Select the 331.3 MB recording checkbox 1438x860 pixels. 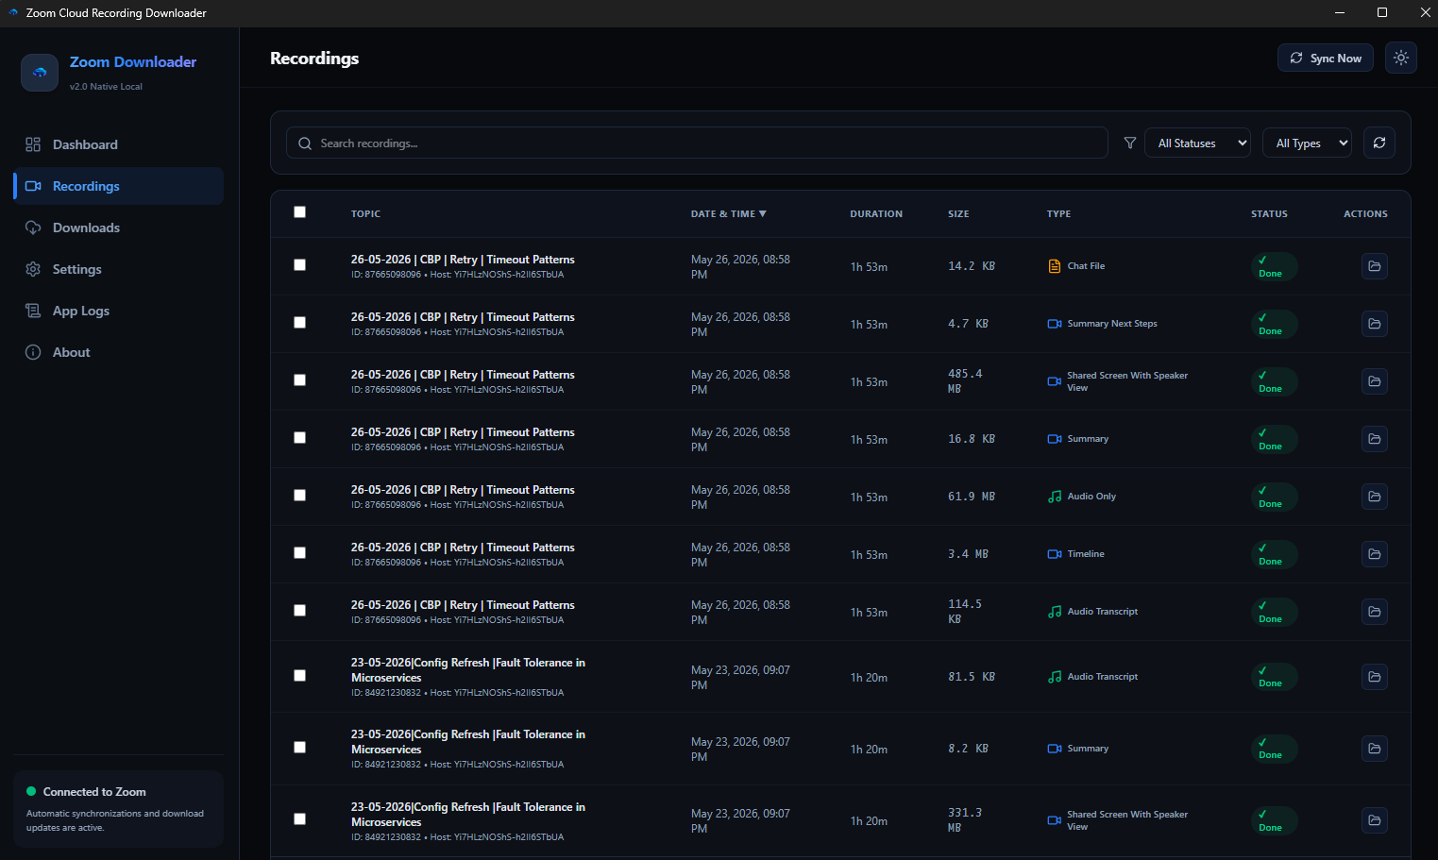point(299,819)
